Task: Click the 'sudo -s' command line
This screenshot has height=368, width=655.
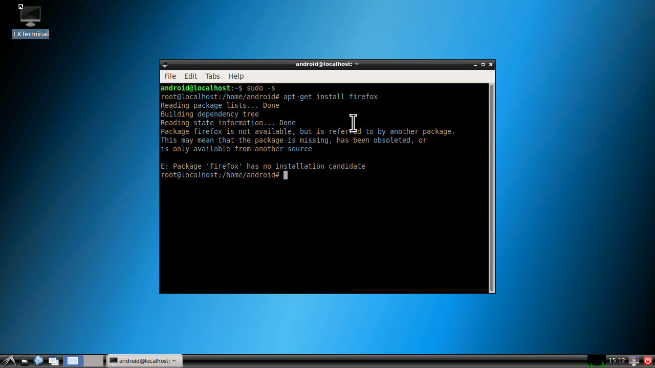Action: click(x=218, y=88)
